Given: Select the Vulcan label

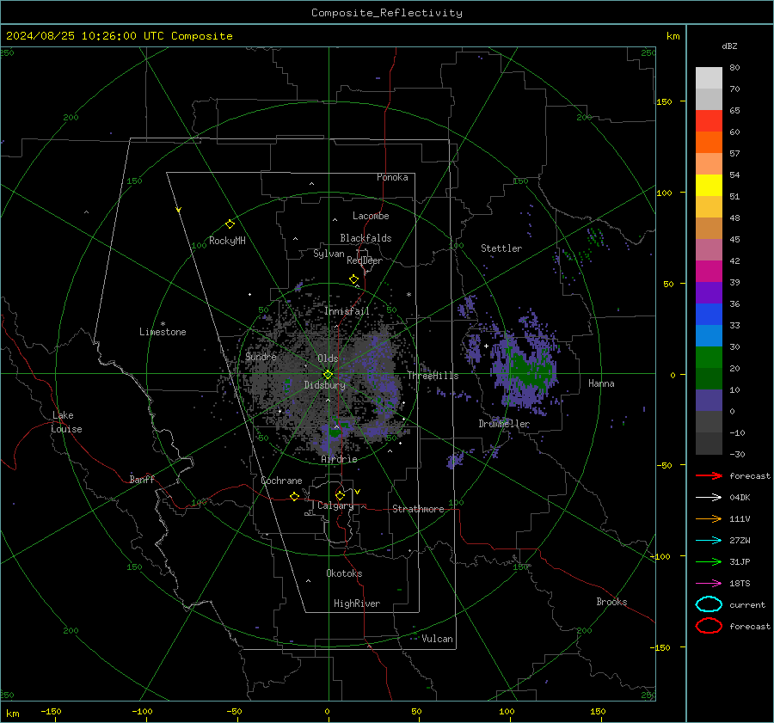Looking at the screenshot, I should click(437, 639).
